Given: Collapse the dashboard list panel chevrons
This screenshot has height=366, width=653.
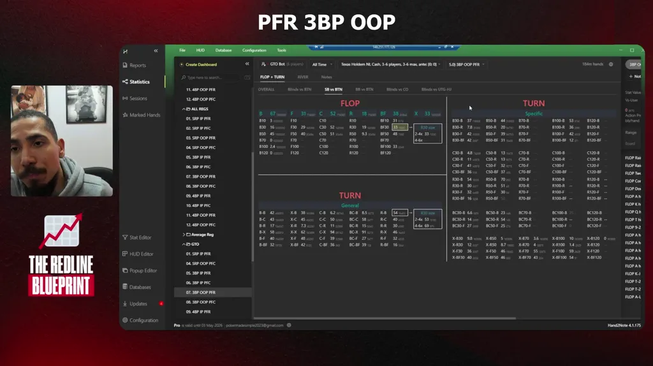Looking at the screenshot, I should tap(247, 64).
